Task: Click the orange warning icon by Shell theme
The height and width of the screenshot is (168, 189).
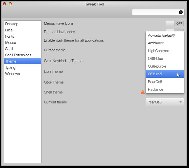Action: point(143,92)
